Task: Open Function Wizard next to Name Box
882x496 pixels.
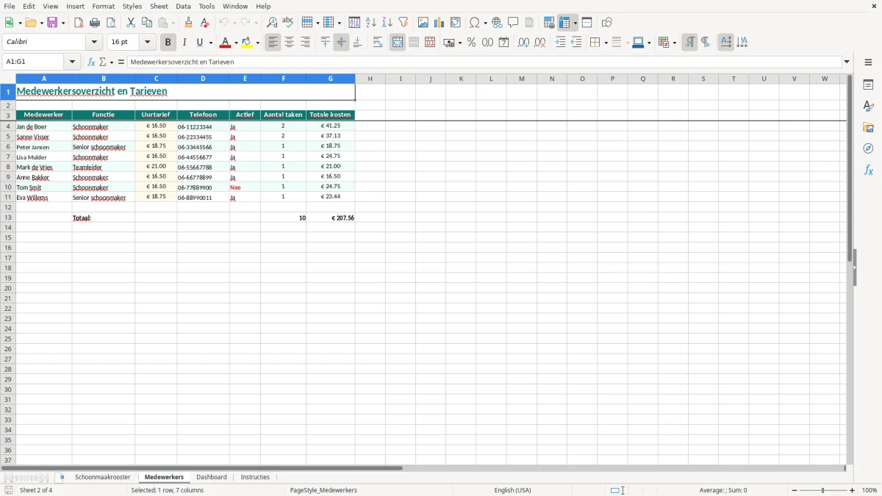Action: tap(91, 62)
